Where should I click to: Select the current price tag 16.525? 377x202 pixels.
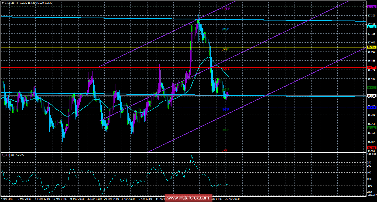pos(371,96)
